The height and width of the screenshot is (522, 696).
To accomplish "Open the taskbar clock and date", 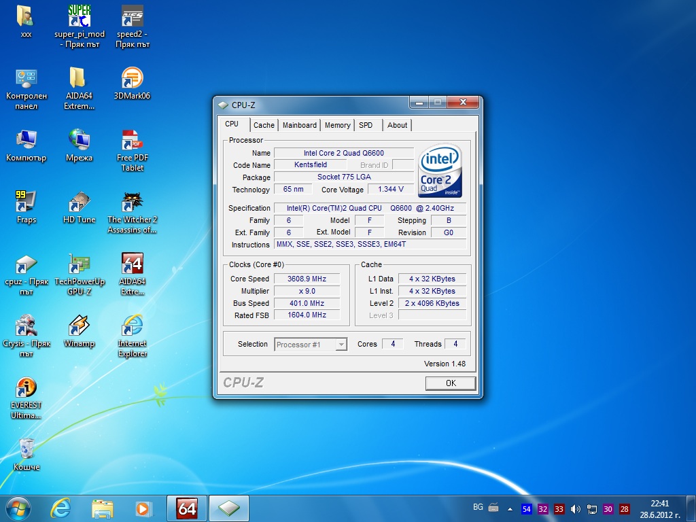I will pos(659,509).
